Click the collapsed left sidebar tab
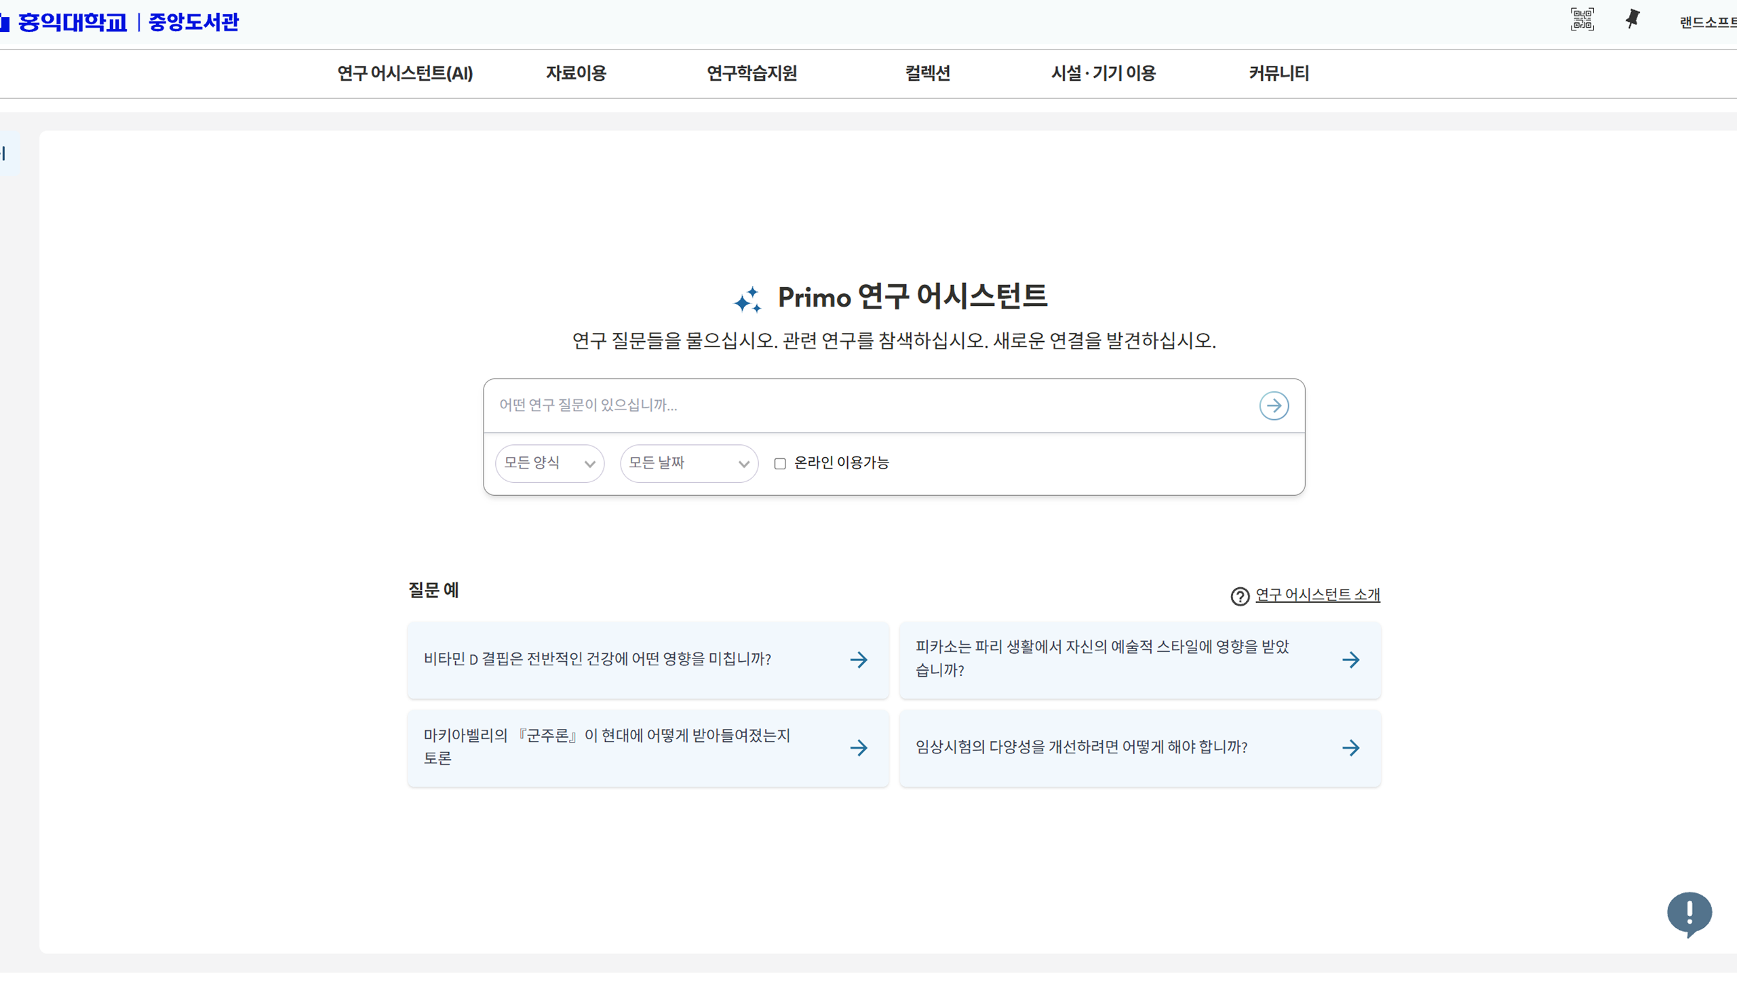The height and width of the screenshot is (982, 1737). 8,154
